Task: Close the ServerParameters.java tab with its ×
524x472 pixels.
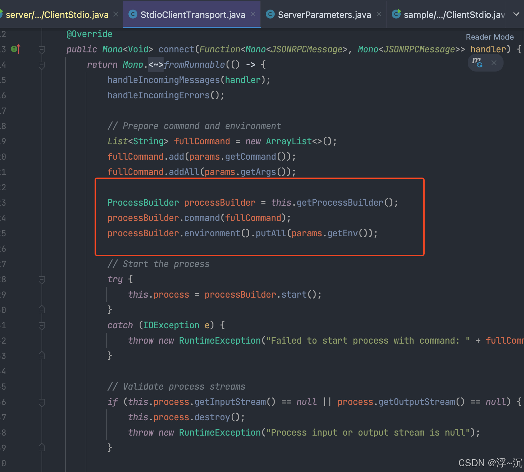Action: [x=379, y=14]
